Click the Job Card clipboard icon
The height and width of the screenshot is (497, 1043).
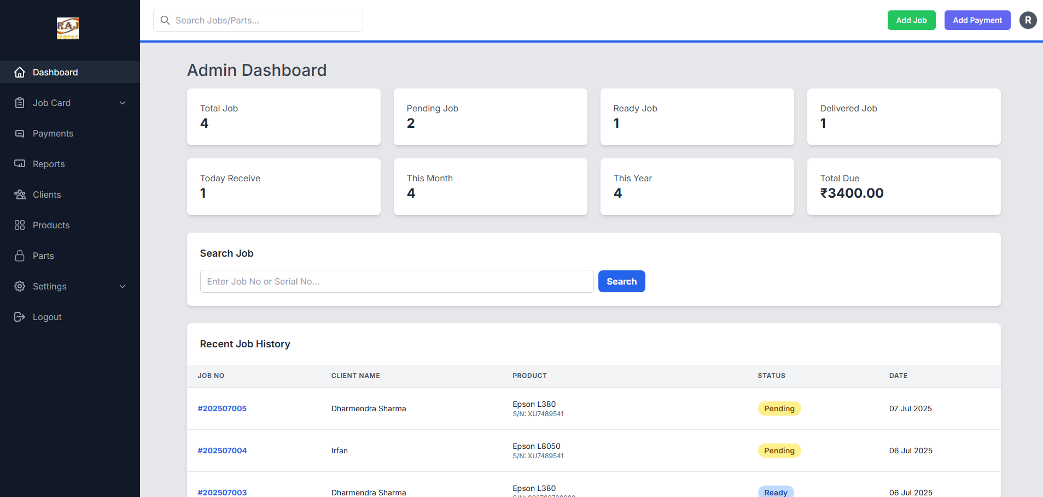(x=20, y=103)
